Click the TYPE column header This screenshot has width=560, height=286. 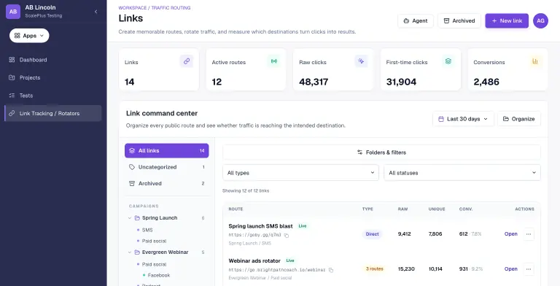pyautogui.click(x=367, y=209)
